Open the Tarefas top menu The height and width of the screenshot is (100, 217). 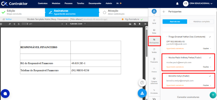81,4
